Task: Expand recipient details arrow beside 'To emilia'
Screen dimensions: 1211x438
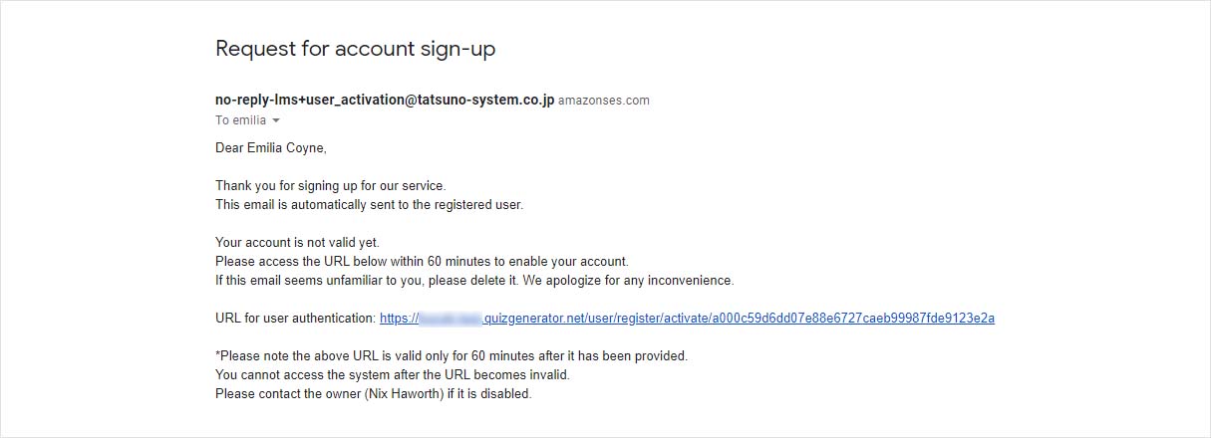Action: pyautogui.click(x=276, y=120)
